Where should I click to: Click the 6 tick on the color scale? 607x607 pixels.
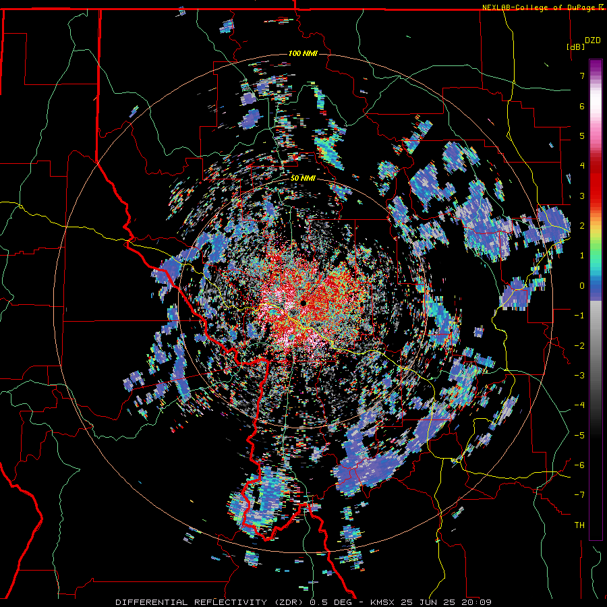[x=582, y=106]
